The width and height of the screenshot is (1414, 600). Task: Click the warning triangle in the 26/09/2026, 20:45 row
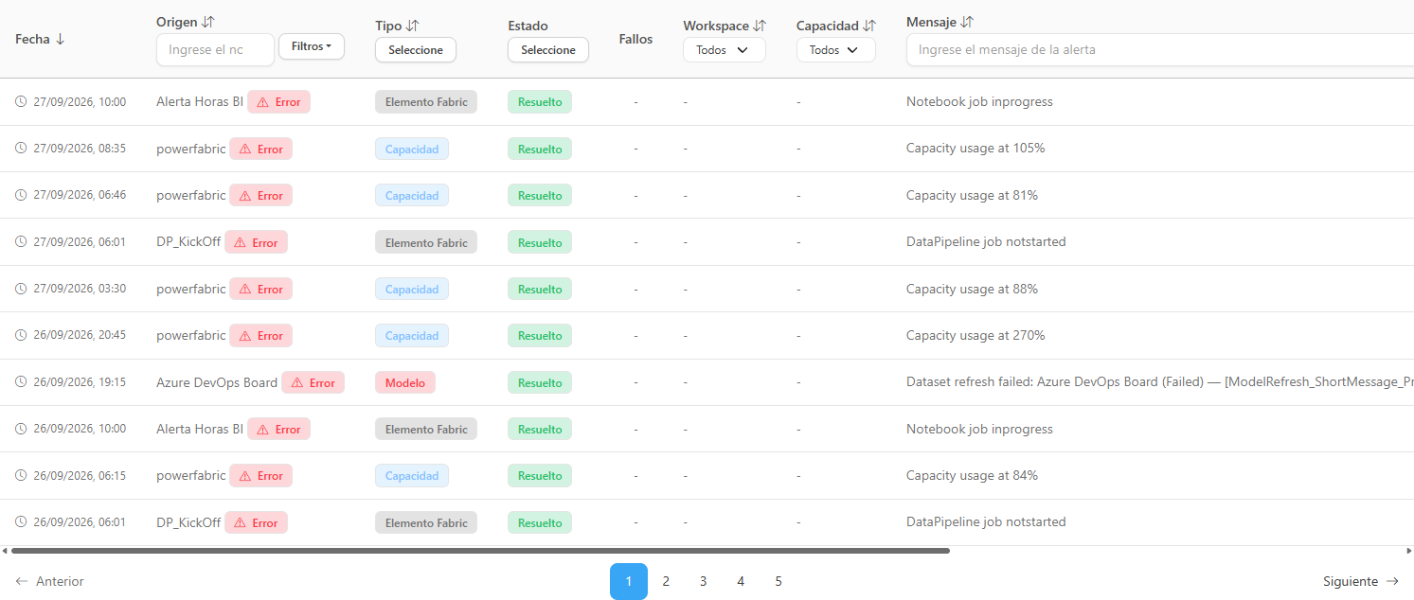click(245, 336)
